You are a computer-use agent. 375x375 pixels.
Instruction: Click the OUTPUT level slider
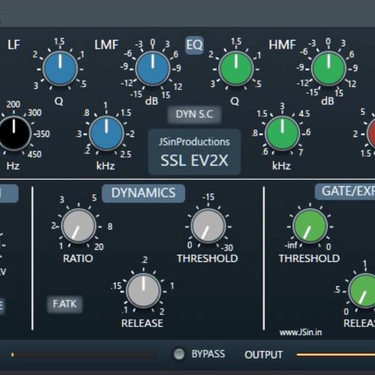336,354
